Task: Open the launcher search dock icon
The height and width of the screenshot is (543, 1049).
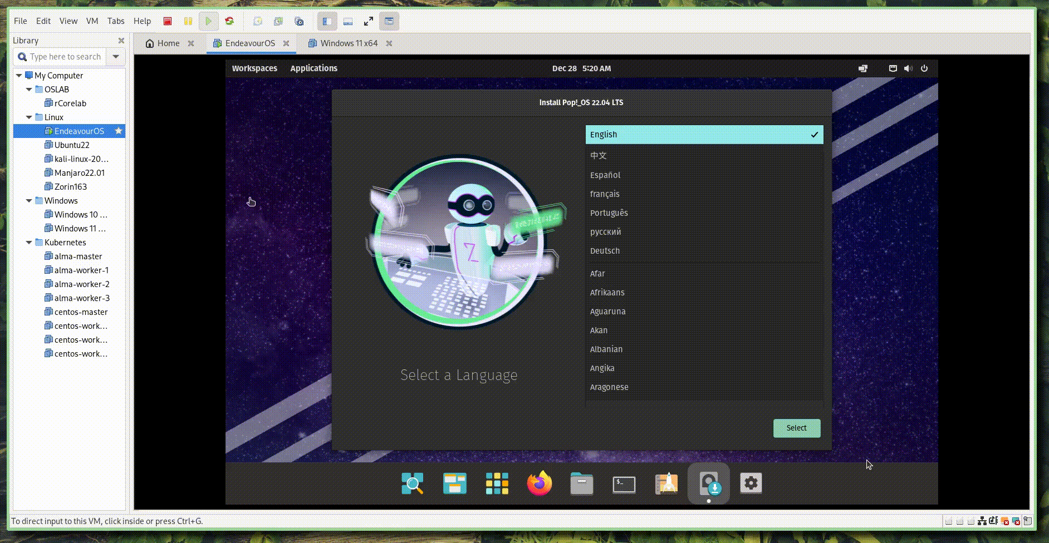Action: click(x=413, y=483)
